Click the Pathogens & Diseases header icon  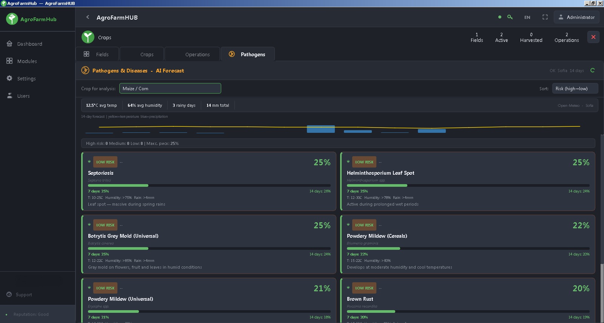click(85, 70)
